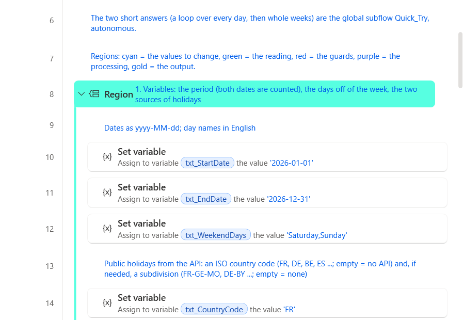Click the variable icon for txt_WeekendDays action
Screen dimensions: 463x320
tap(107, 229)
